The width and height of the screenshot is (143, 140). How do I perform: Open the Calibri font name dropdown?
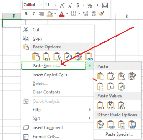click(41, 5)
